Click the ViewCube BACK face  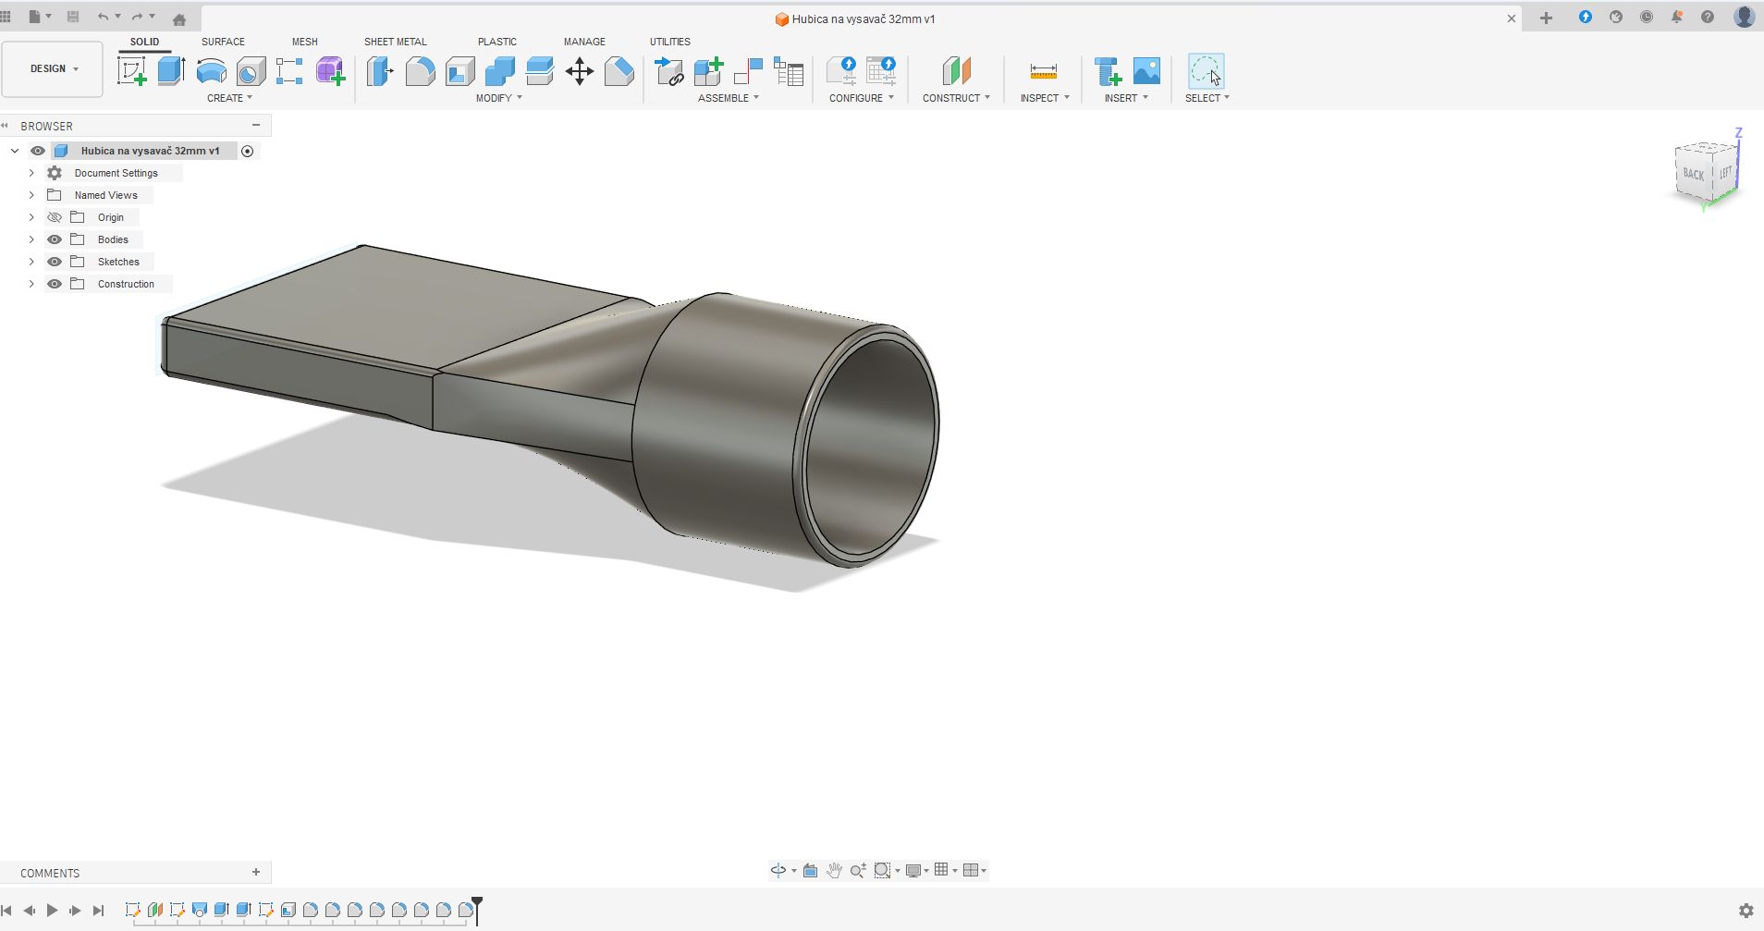pos(1693,174)
